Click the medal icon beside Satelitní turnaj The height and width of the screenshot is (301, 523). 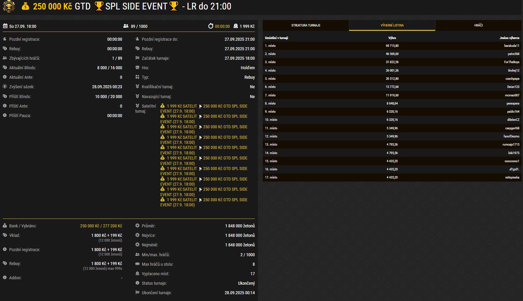coord(137,106)
